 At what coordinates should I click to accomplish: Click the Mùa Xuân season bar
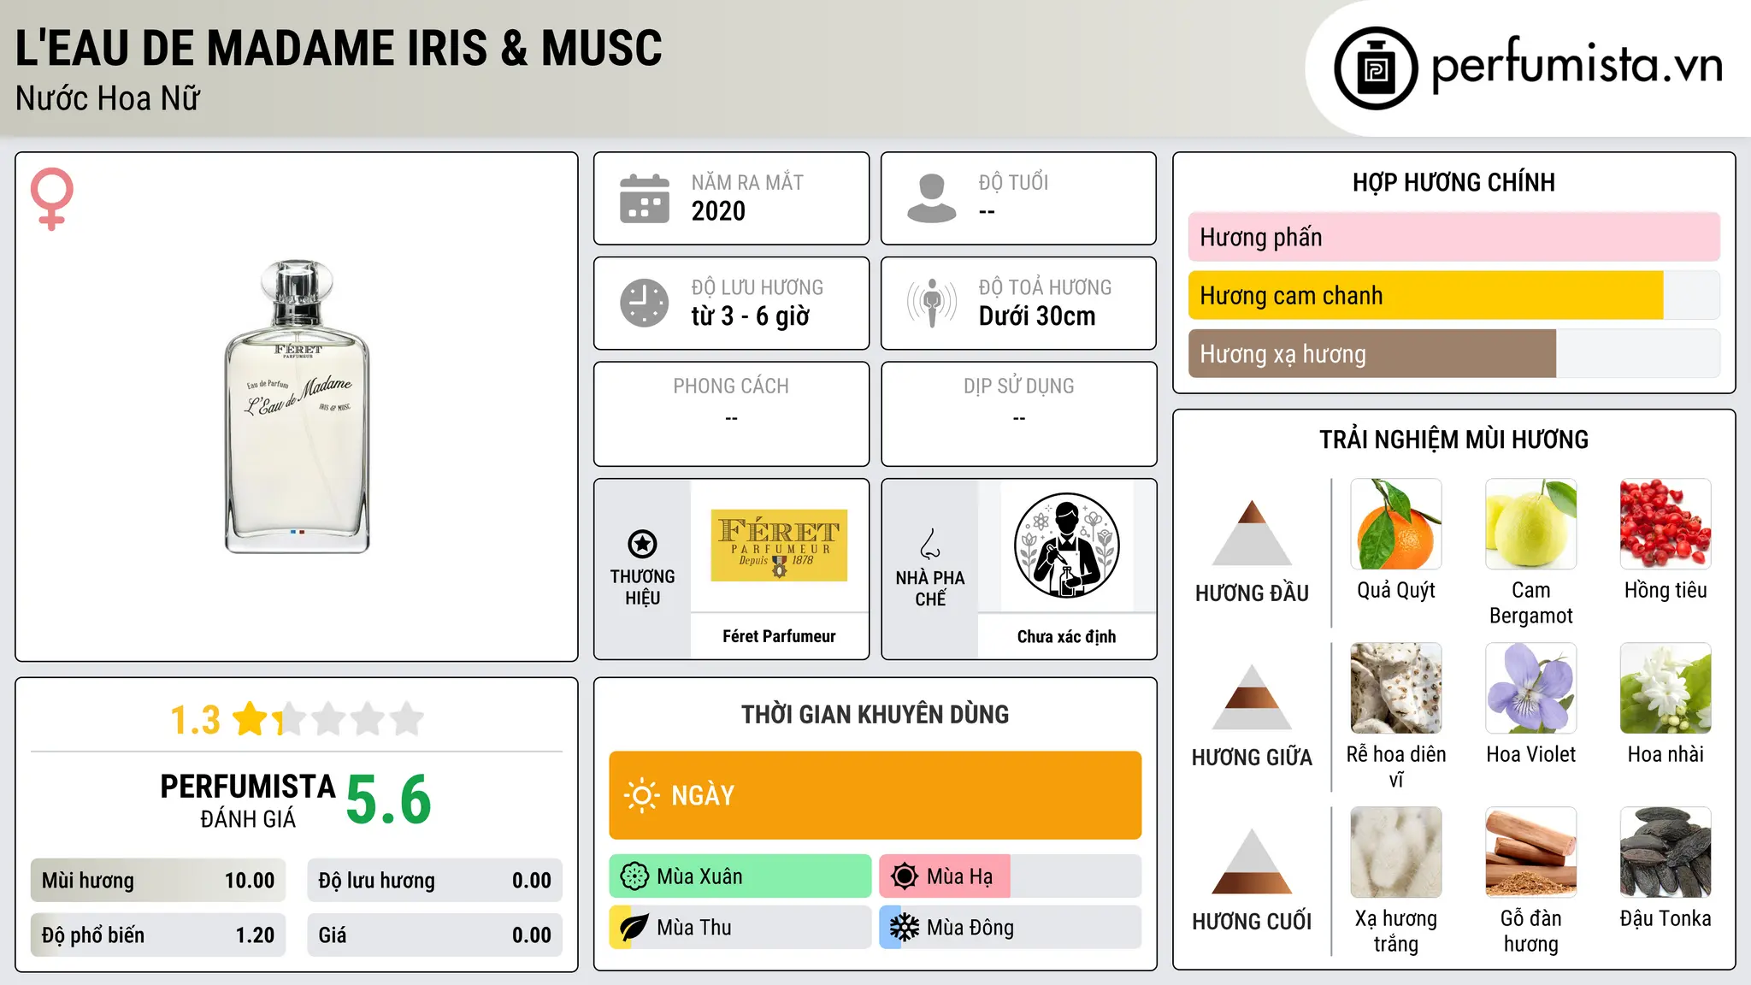tap(740, 876)
